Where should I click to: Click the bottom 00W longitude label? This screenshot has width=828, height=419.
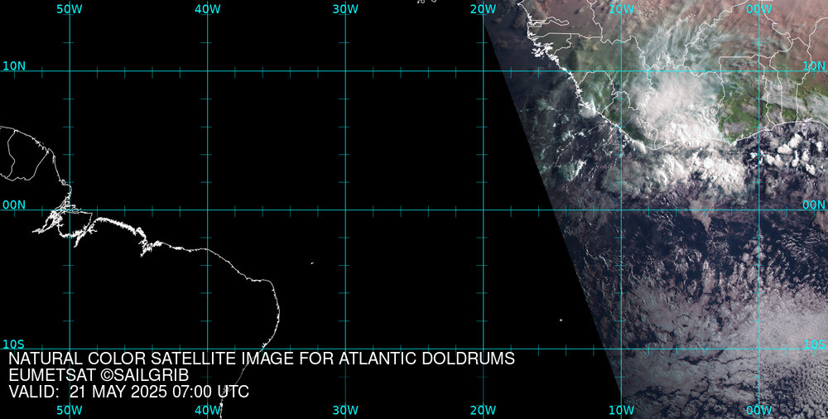click(x=759, y=411)
